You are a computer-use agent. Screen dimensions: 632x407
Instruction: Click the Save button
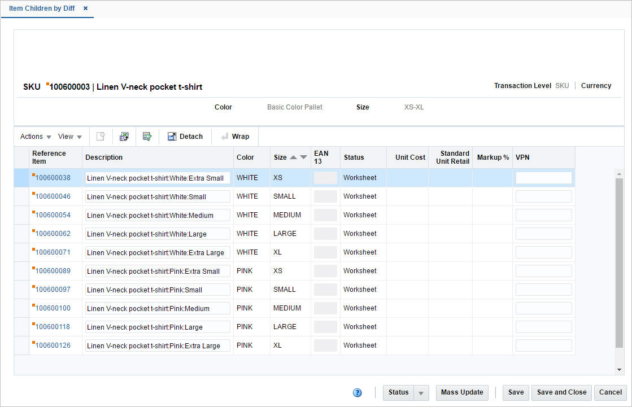point(516,392)
